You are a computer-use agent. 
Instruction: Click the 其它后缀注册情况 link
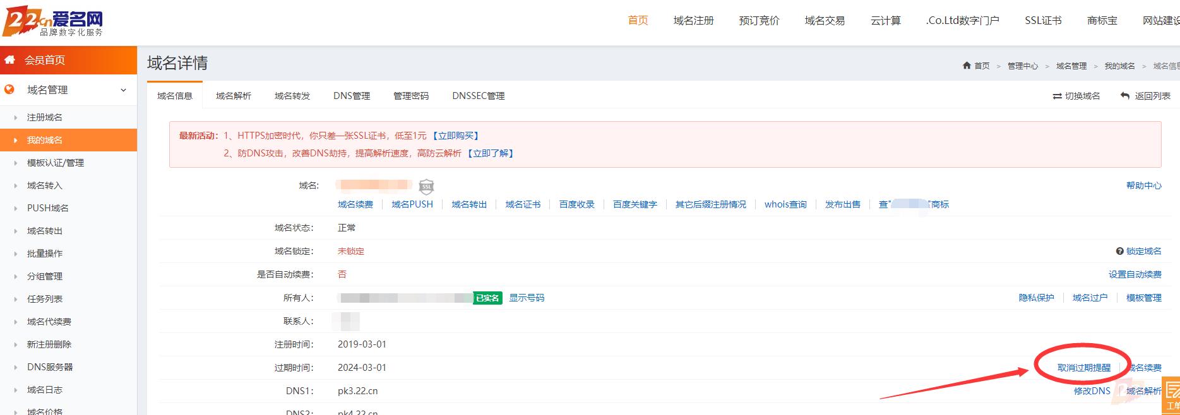711,204
